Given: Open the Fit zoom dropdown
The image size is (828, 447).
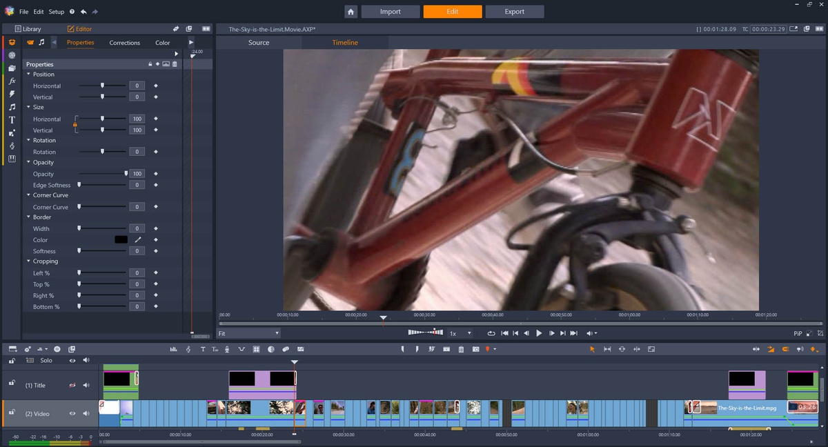Looking at the screenshot, I should (x=248, y=333).
